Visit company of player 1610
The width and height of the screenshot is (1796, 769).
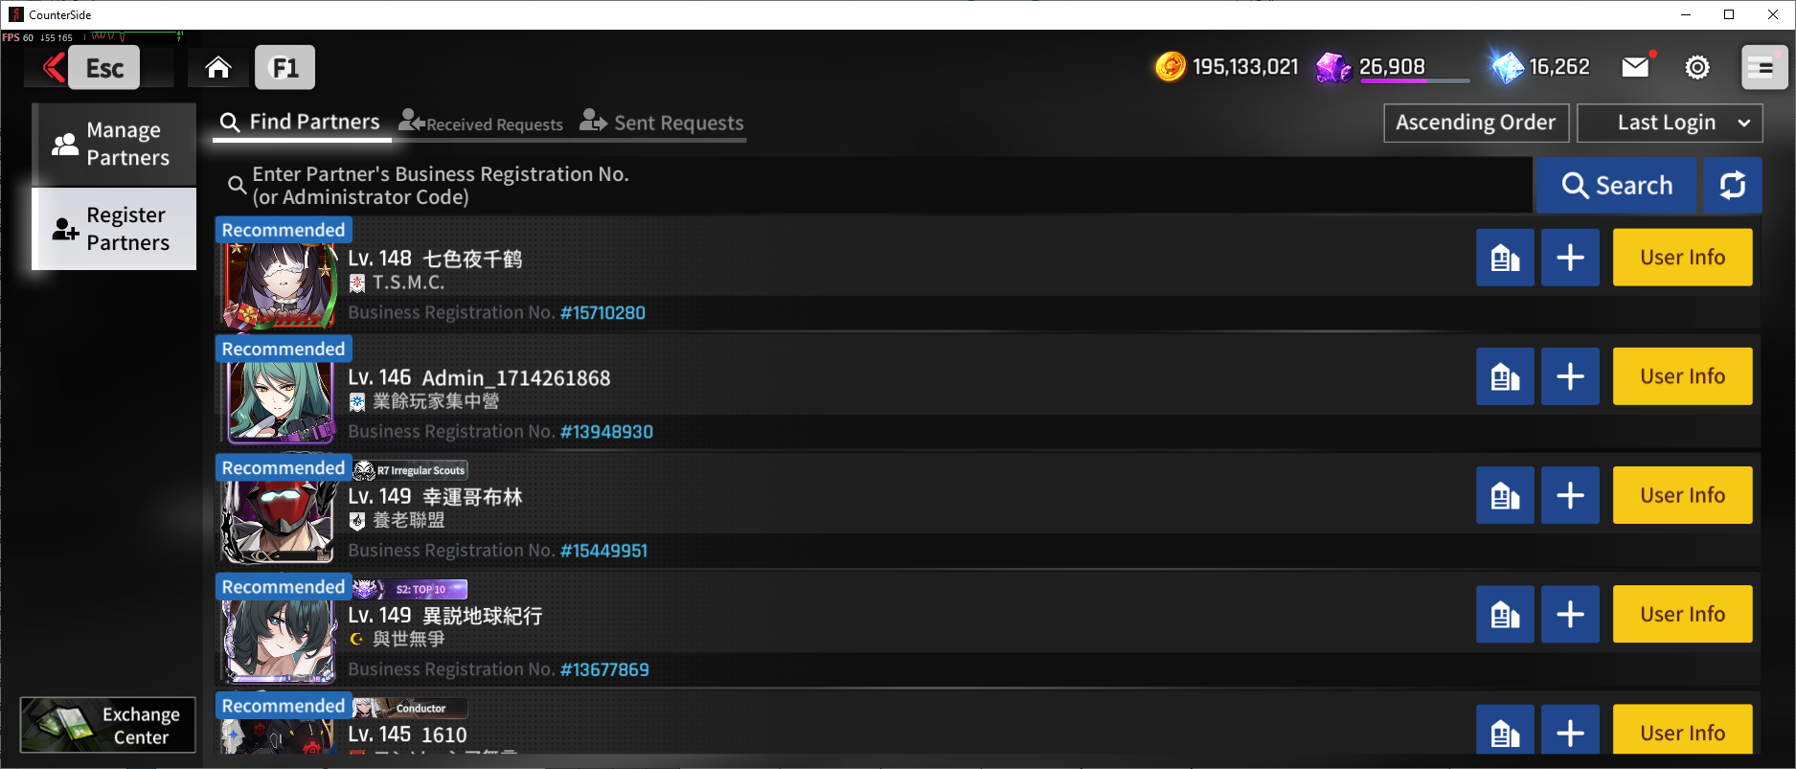click(1505, 730)
